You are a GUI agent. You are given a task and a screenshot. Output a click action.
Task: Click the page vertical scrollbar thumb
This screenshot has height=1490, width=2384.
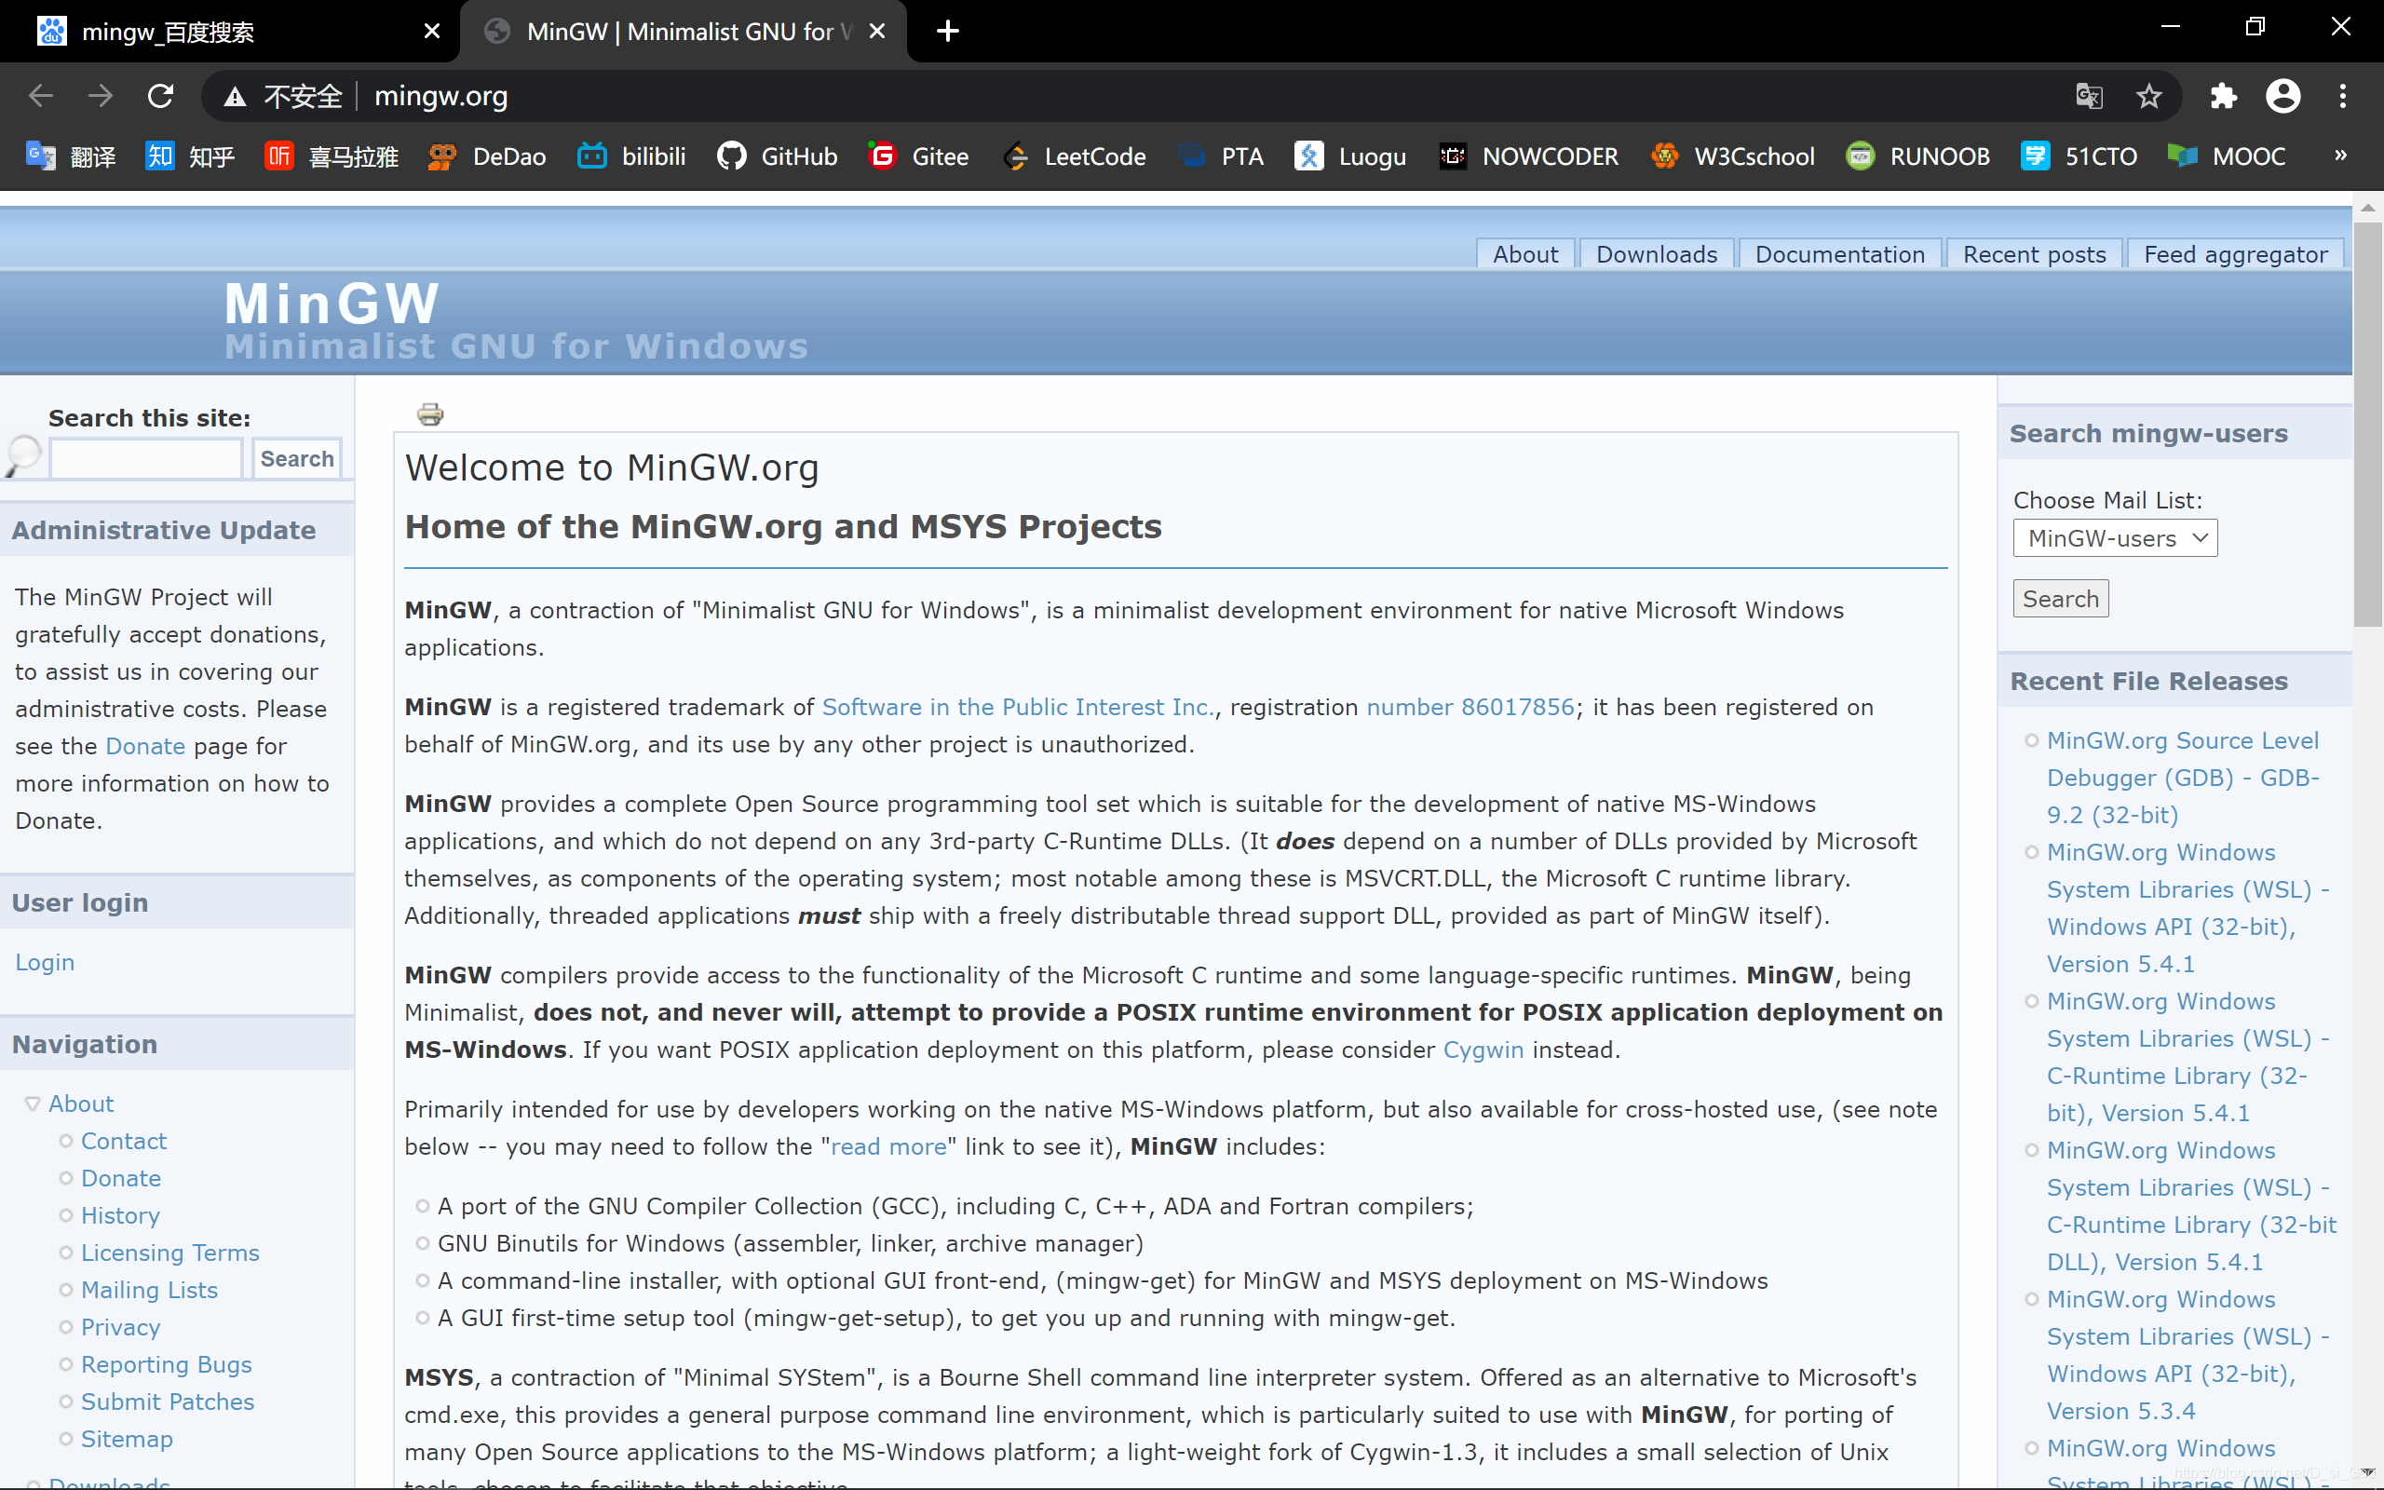pyautogui.click(x=2367, y=424)
